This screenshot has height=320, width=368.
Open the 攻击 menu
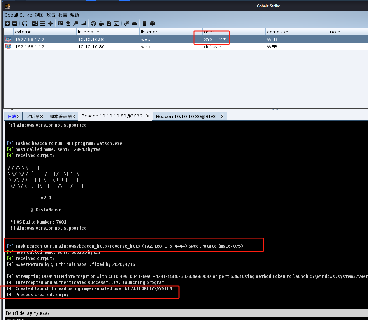tap(51, 15)
